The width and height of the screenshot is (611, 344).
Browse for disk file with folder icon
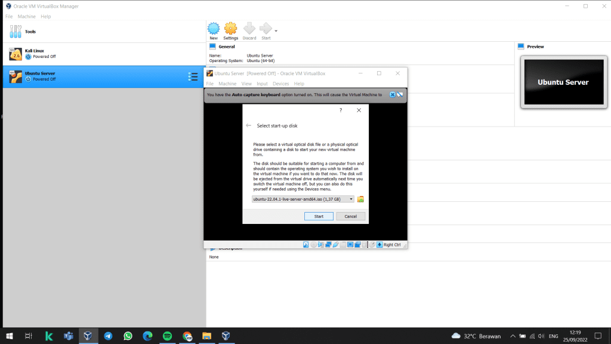360,199
